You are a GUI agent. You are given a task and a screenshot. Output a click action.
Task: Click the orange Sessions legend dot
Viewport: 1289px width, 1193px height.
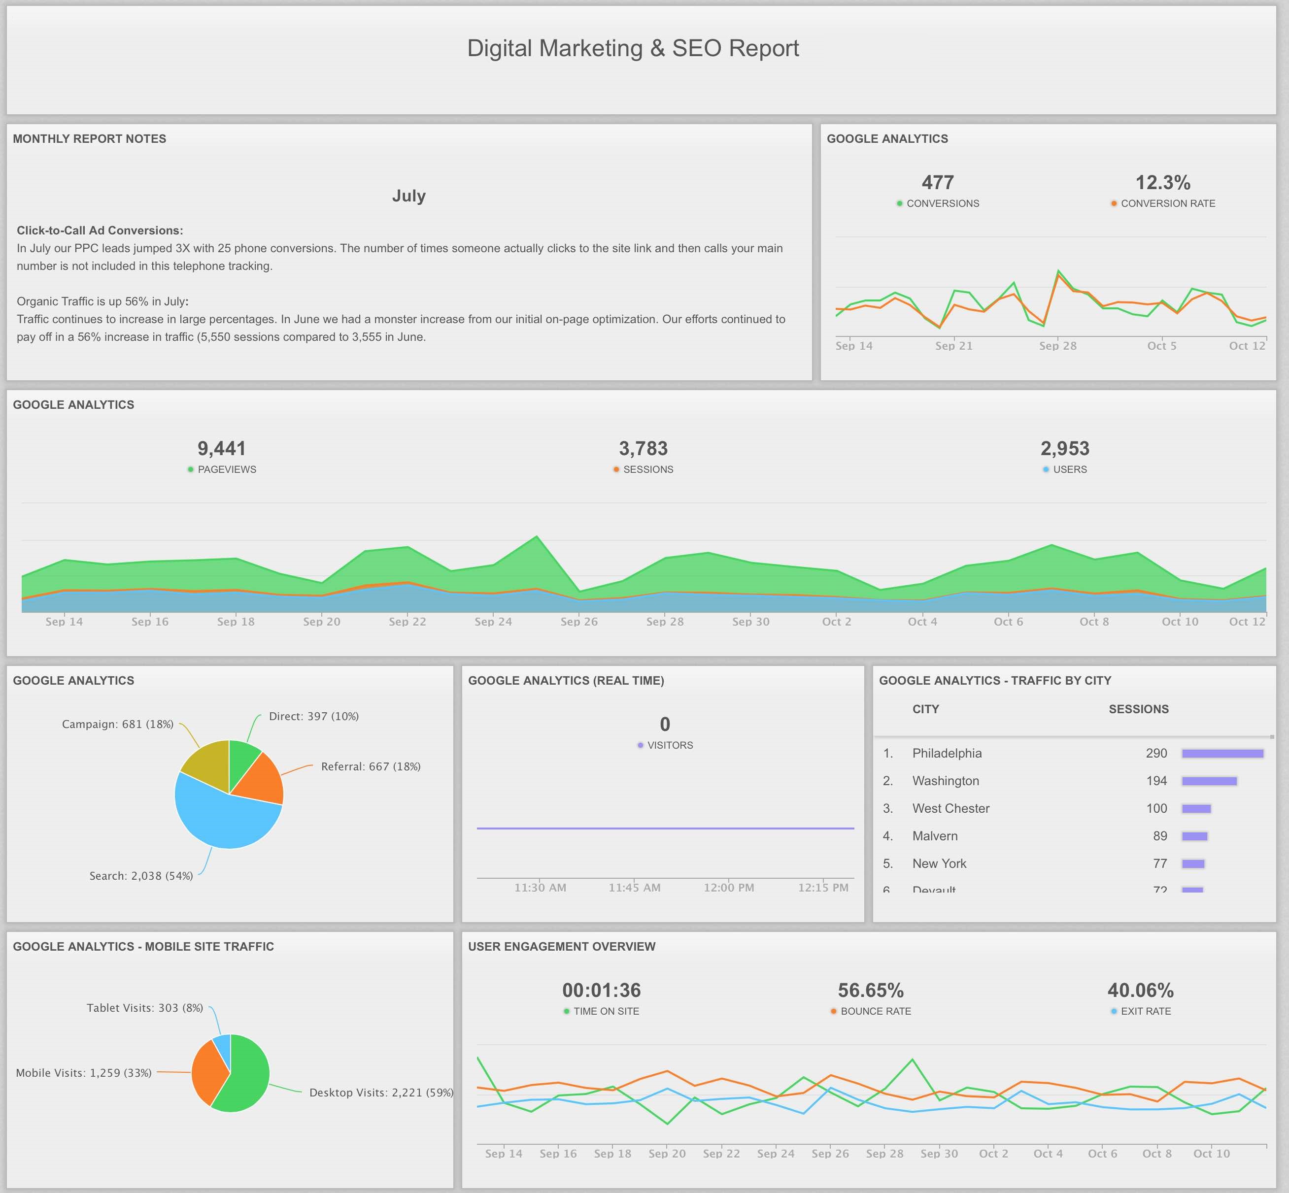[x=616, y=469]
